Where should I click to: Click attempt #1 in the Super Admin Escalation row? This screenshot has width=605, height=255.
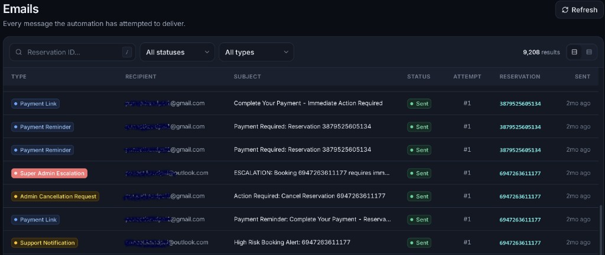point(467,173)
